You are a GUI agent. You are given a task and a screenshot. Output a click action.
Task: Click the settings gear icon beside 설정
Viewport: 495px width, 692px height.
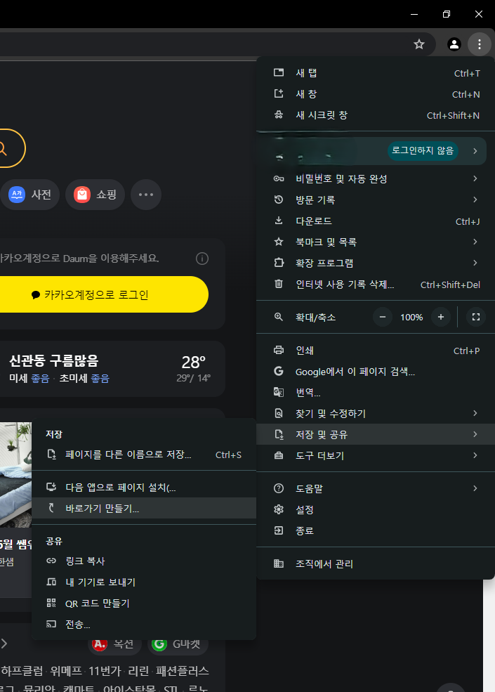[279, 509]
